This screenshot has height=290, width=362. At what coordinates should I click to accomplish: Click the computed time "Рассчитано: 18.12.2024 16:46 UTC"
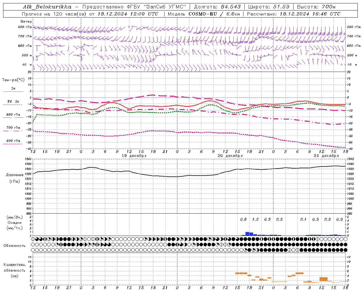pos(294,14)
